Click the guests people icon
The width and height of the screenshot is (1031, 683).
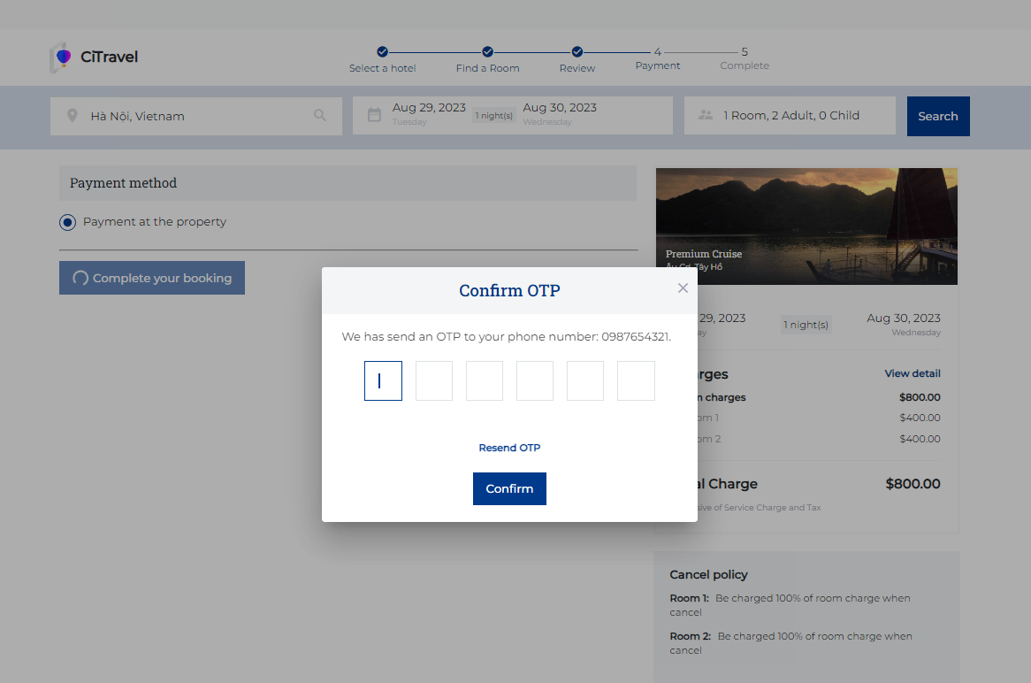pyautogui.click(x=705, y=115)
